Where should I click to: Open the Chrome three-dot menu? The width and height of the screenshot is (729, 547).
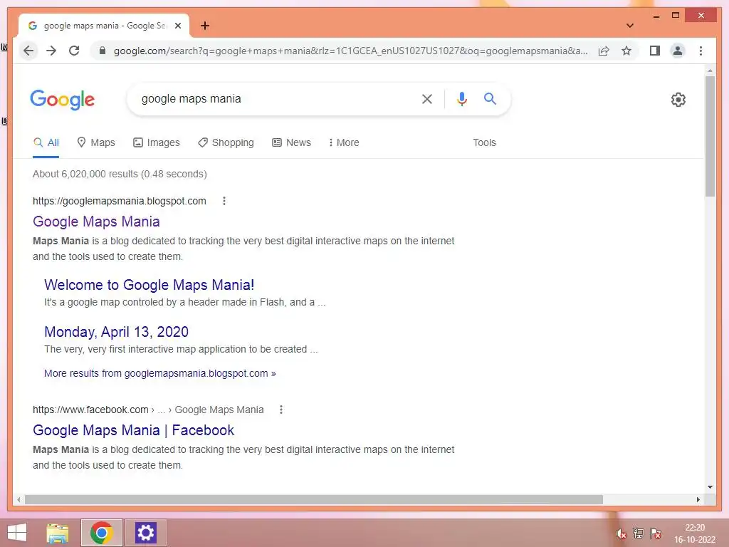(x=701, y=51)
